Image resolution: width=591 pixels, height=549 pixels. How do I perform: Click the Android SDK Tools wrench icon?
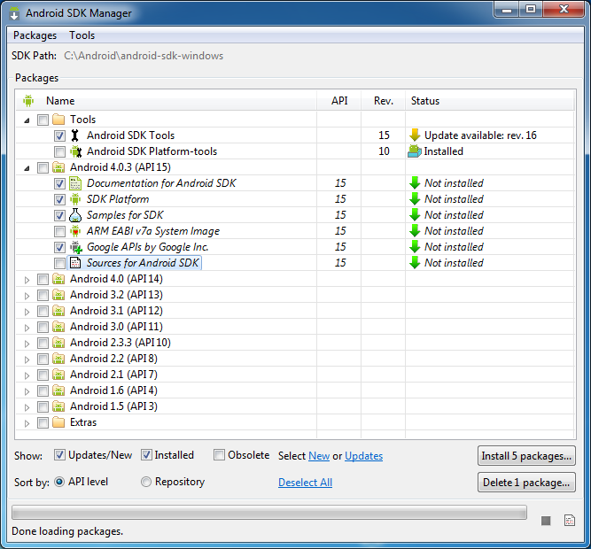coord(75,135)
